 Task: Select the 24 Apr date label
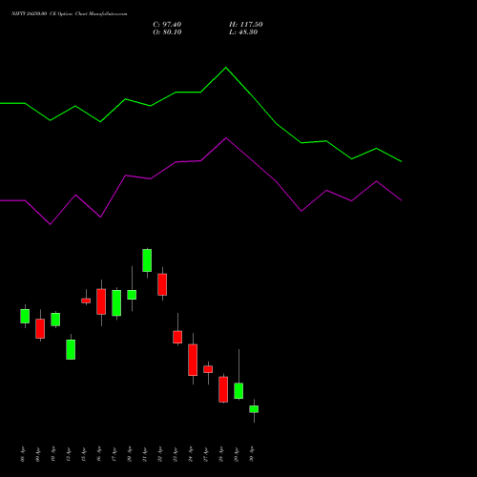coord(190,454)
